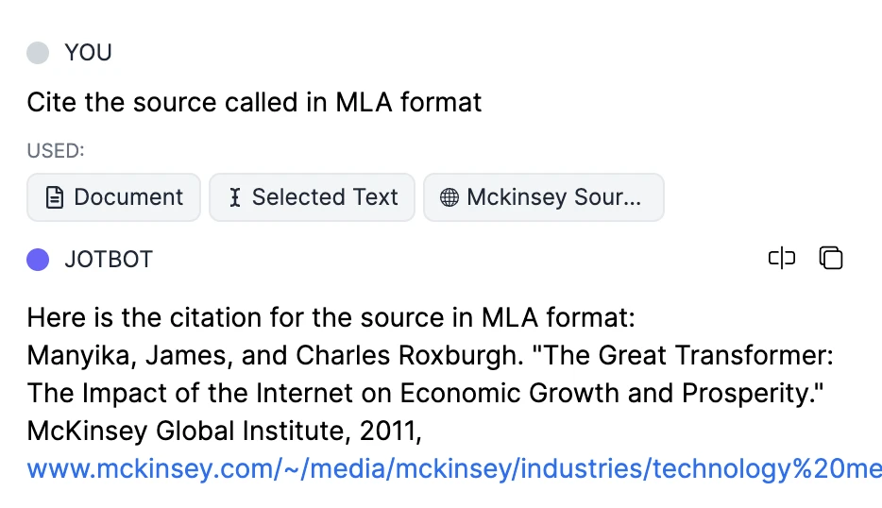882x508 pixels.
Task: Click the YOU sender label
Action: pos(89,53)
